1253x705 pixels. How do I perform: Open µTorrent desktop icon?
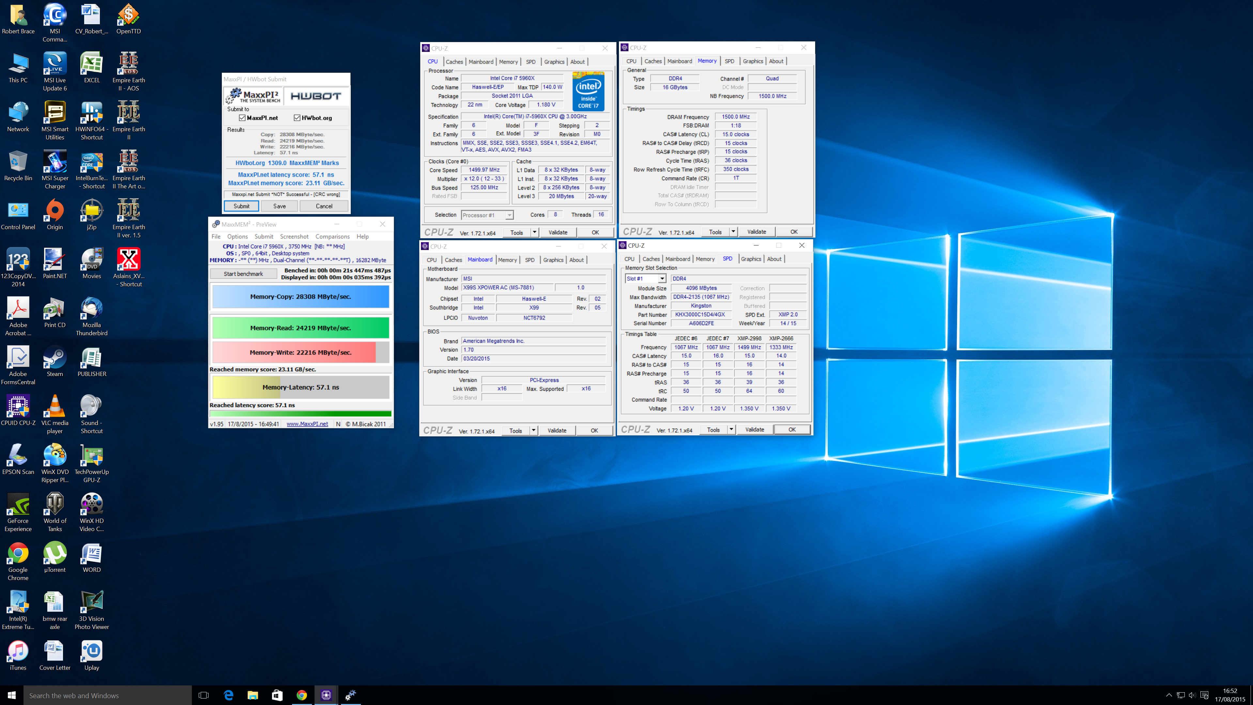click(55, 557)
